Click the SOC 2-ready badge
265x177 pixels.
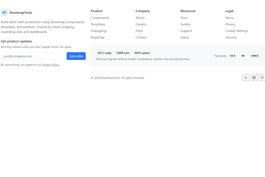click(105, 53)
